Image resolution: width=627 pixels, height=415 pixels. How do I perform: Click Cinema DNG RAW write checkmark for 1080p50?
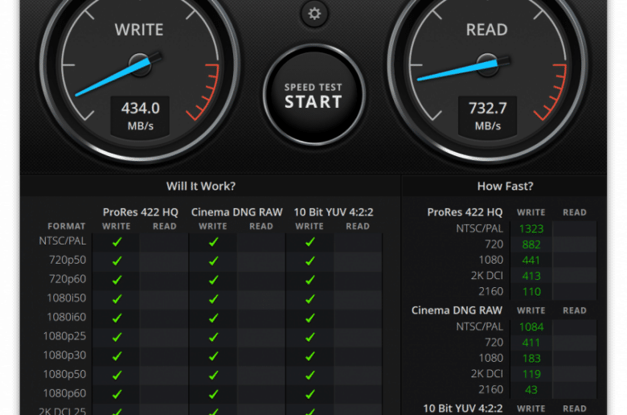coord(213,375)
